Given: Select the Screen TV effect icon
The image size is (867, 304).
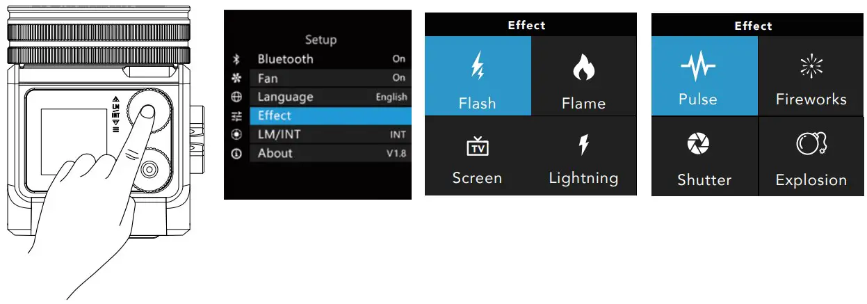Looking at the screenshot, I should (x=477, y=147).
